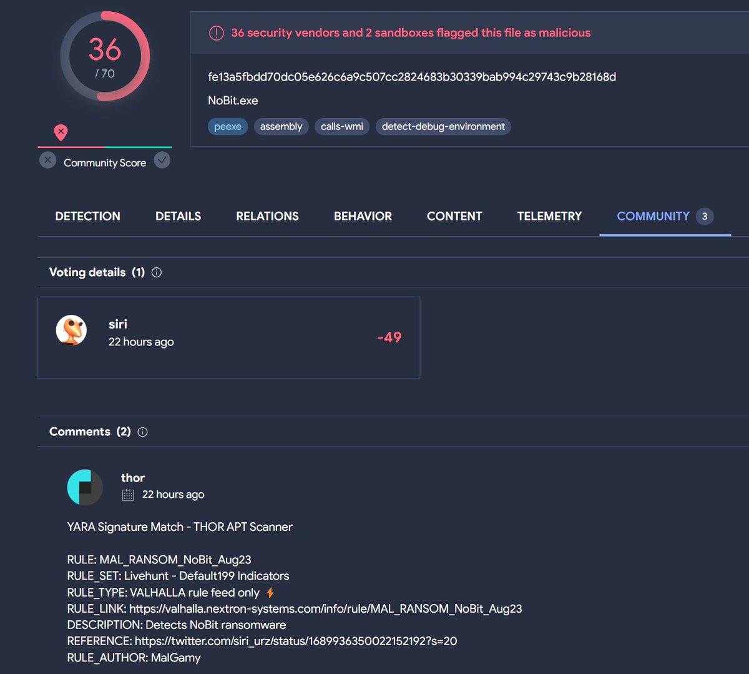This screenshot has height=674, width=749.
Task: Click the RULE: MAL_RANSOM_NoBit_Aug23 line
Action: click(x=159, y=560)
